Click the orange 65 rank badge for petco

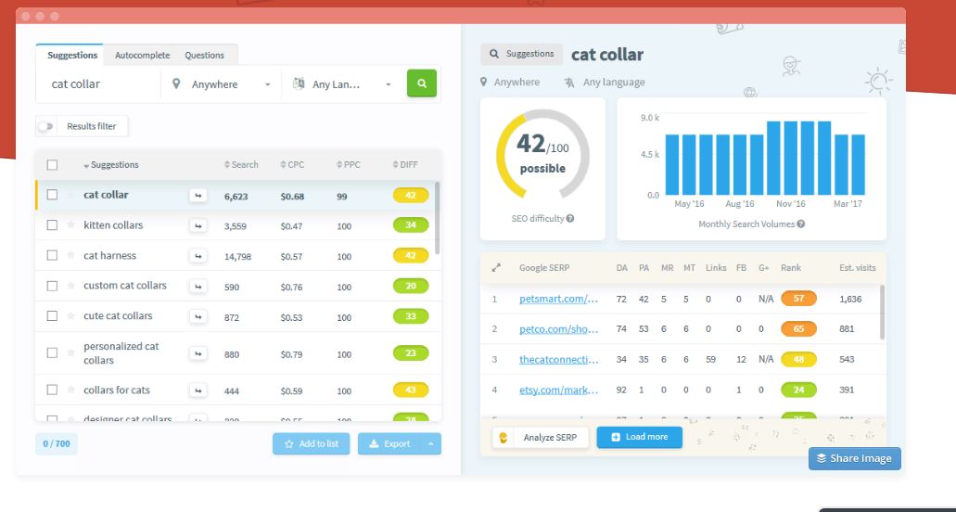(798, 328)
